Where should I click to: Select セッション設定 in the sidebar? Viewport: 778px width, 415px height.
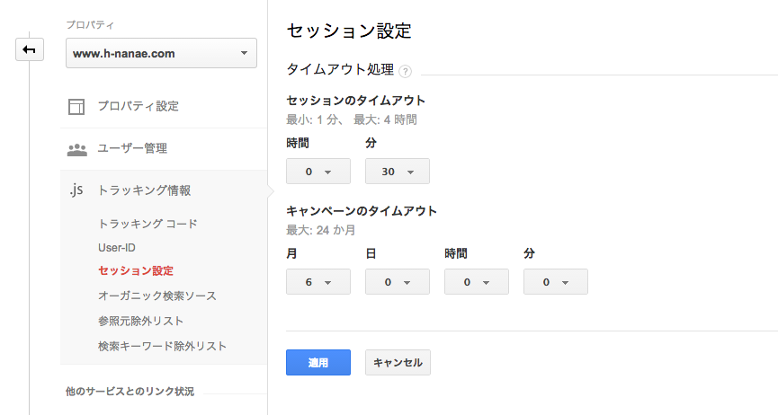pos(136,271)
